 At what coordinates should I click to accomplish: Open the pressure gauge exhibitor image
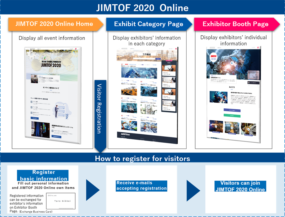tap(149, 109)
